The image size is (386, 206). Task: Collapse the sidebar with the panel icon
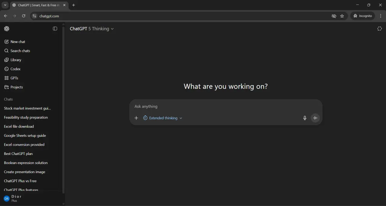pyautogui.click(x=55, y=29)
